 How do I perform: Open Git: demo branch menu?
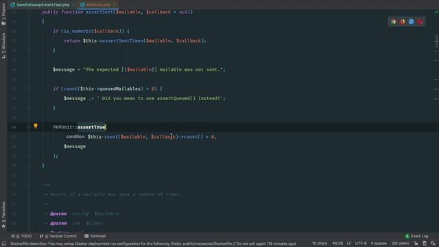(x=401, y=244)
